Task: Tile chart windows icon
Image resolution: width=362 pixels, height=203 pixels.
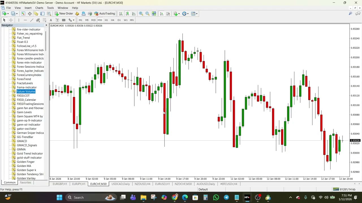Action: click(x=154, y=14)
